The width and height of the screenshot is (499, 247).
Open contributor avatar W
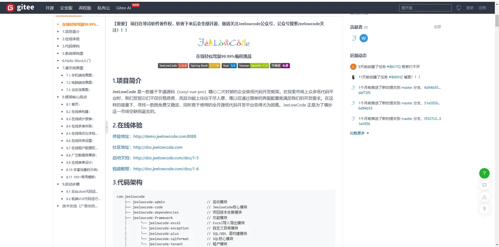click(x=364, y=38)
